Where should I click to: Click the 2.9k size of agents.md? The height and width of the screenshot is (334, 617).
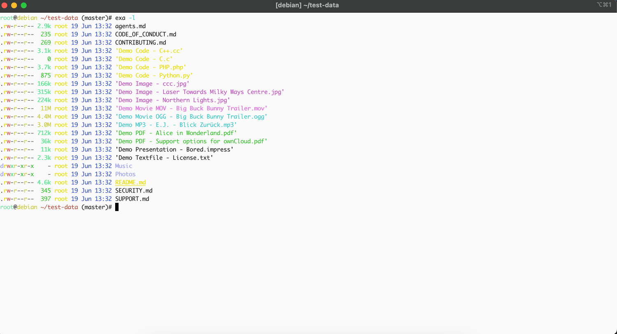44,26
